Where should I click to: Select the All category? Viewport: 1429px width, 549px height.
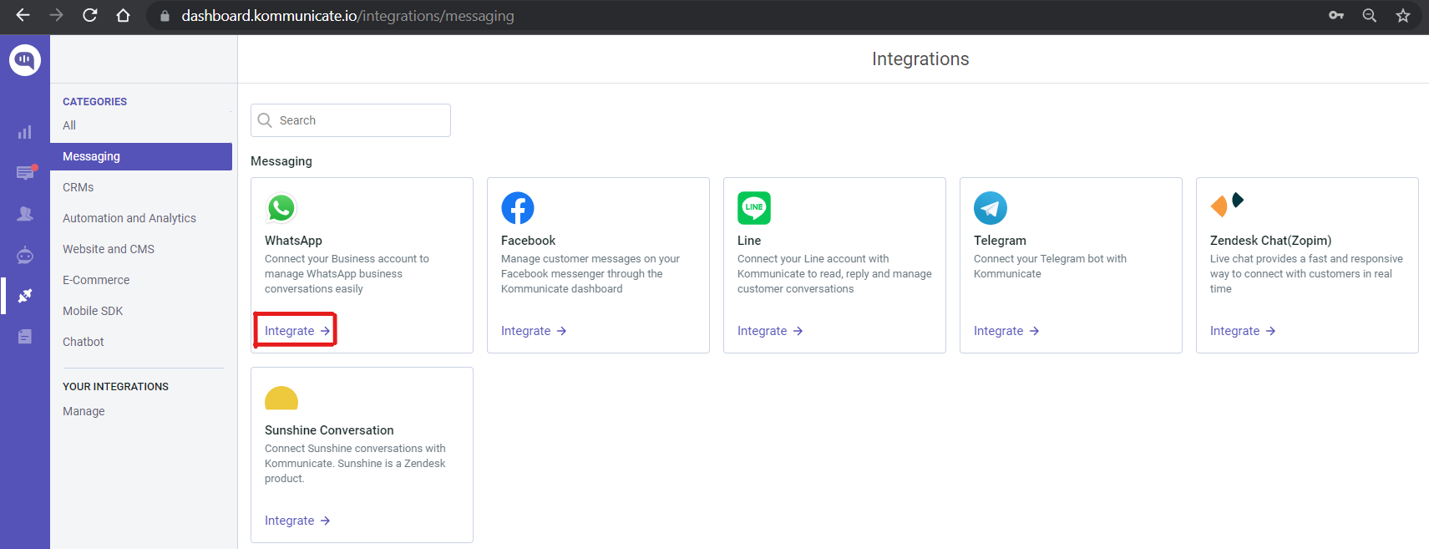point(69,125)
